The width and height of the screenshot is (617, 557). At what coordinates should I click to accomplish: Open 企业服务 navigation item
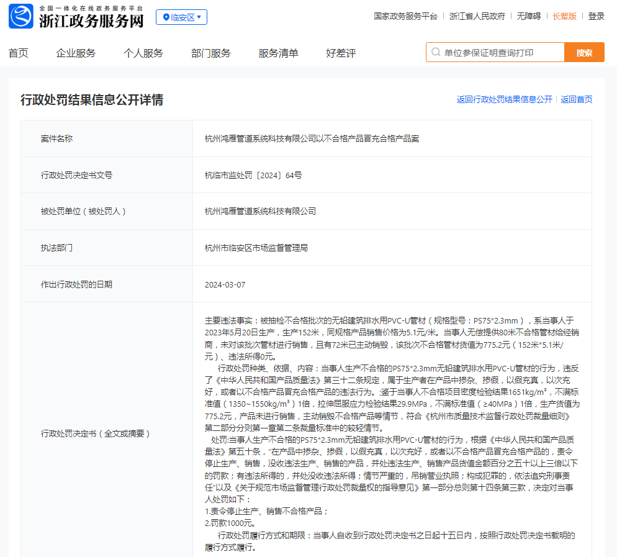pos(76,53)
